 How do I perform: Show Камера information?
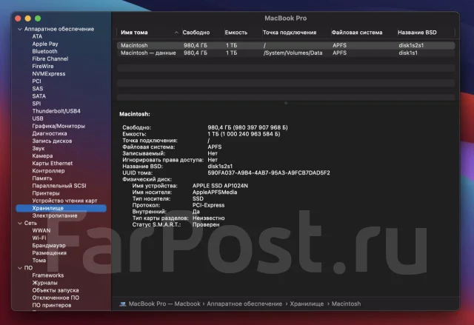pyautogui.click(x=42, y=156)
